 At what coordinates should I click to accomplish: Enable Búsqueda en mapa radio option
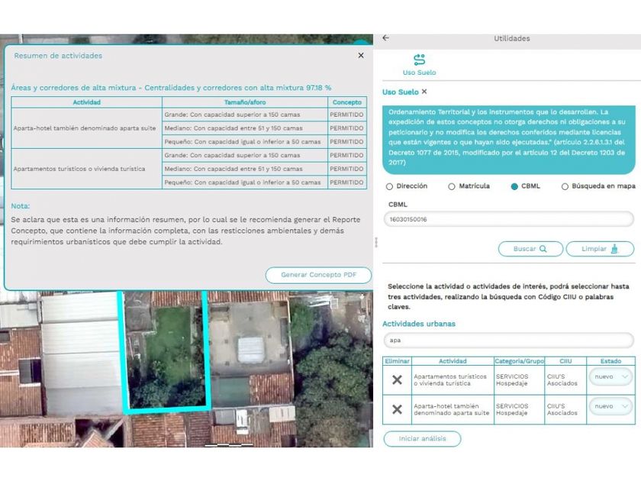(x=565, y=186)
